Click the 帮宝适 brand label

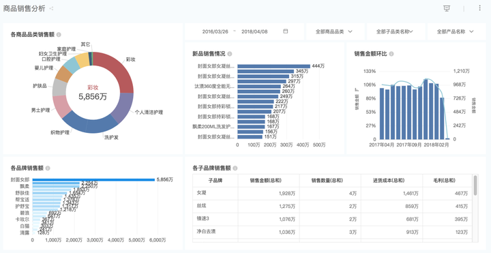pos(23,199)
